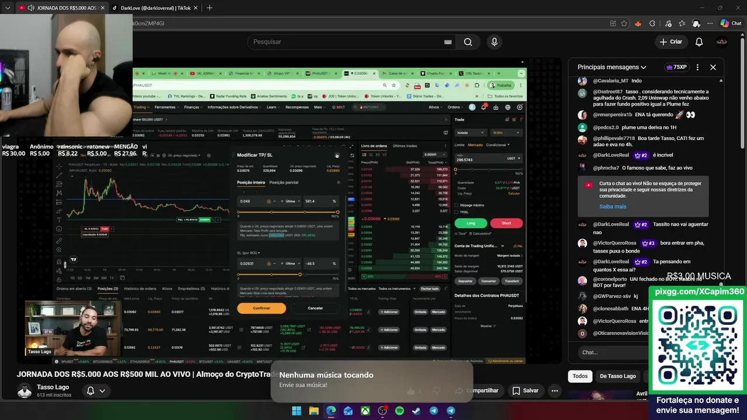Open Spotify from the taskbar

[400, 411]
